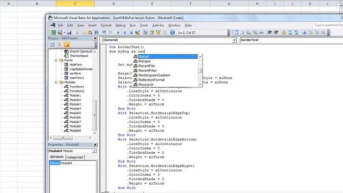Click the Outdent icon on Edit toolbar

[276, 33]
